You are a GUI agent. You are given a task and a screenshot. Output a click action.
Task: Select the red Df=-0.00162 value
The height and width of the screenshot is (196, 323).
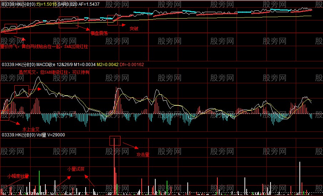point(132,65)
